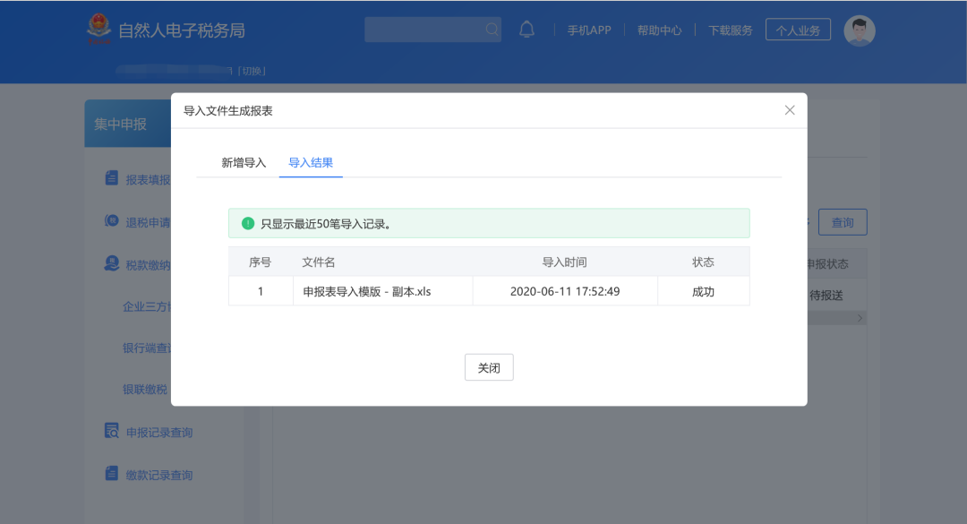The height and width of the screenshot is (524, 967).
Task: Click the 只显示最近50笔导入记录 notice text
Action: (x=325, y=224)
